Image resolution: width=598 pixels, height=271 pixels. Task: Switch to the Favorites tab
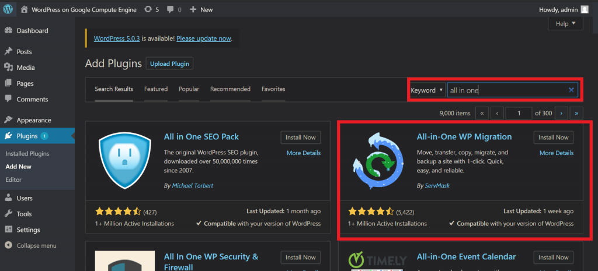(273, 89)
